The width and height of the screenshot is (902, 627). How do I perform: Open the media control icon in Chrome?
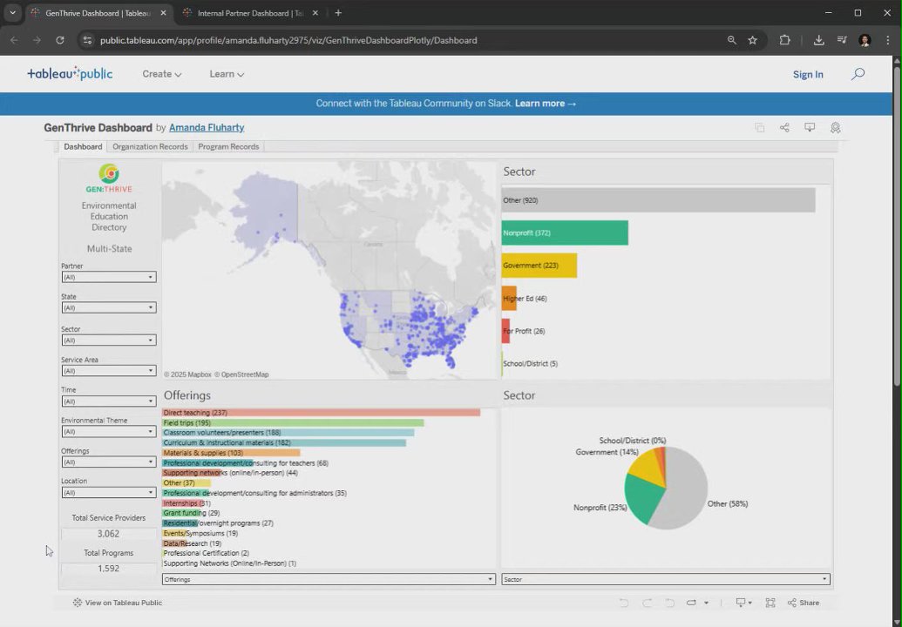(x=842, y=40)
